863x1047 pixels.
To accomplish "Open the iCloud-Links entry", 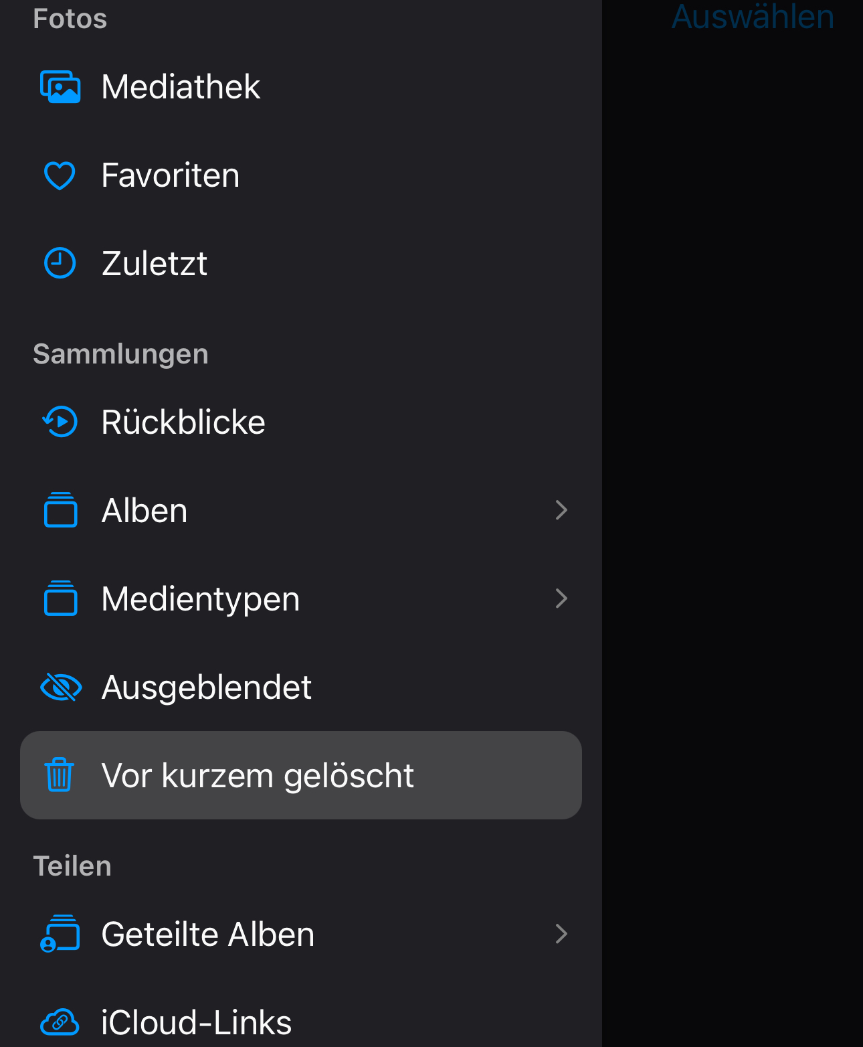I will coord(196,1022).
